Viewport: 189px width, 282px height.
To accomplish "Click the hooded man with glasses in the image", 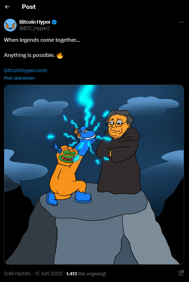I will coord(119,152).
